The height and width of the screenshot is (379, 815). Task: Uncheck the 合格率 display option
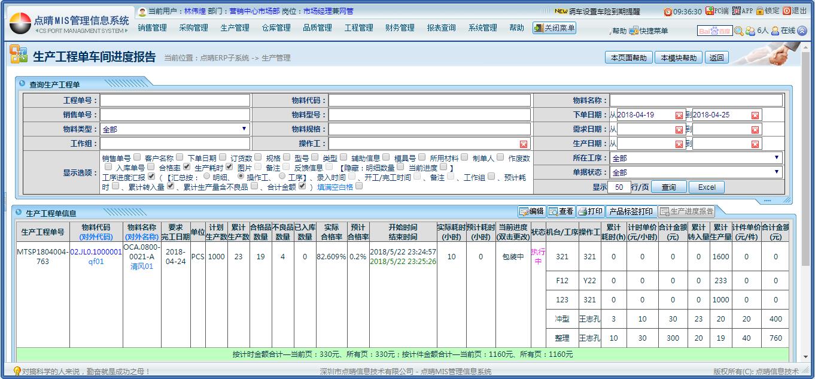click(x=187, y=168)
